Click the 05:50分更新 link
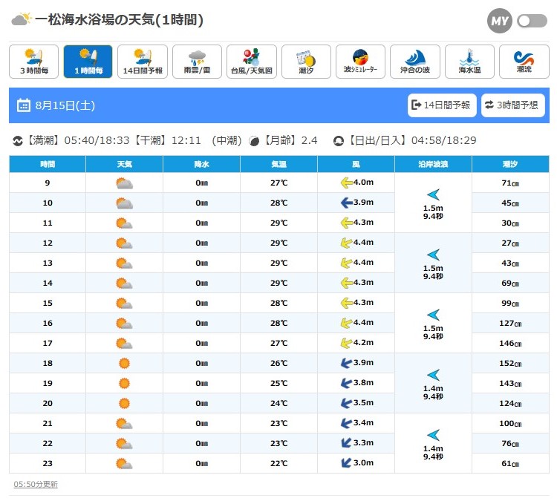 click(x=36, y=485)
